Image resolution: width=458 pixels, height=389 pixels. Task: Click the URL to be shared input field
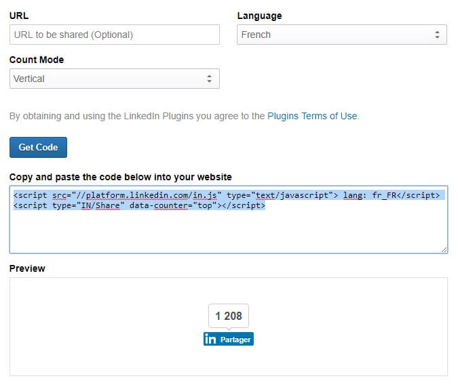tap(115, 35)
